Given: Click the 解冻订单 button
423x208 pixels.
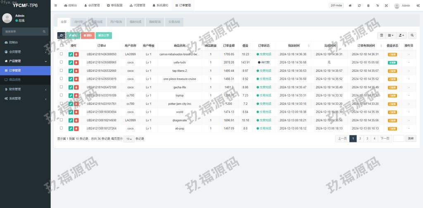Looking at the screenshot, I should (x=104, y=35).
